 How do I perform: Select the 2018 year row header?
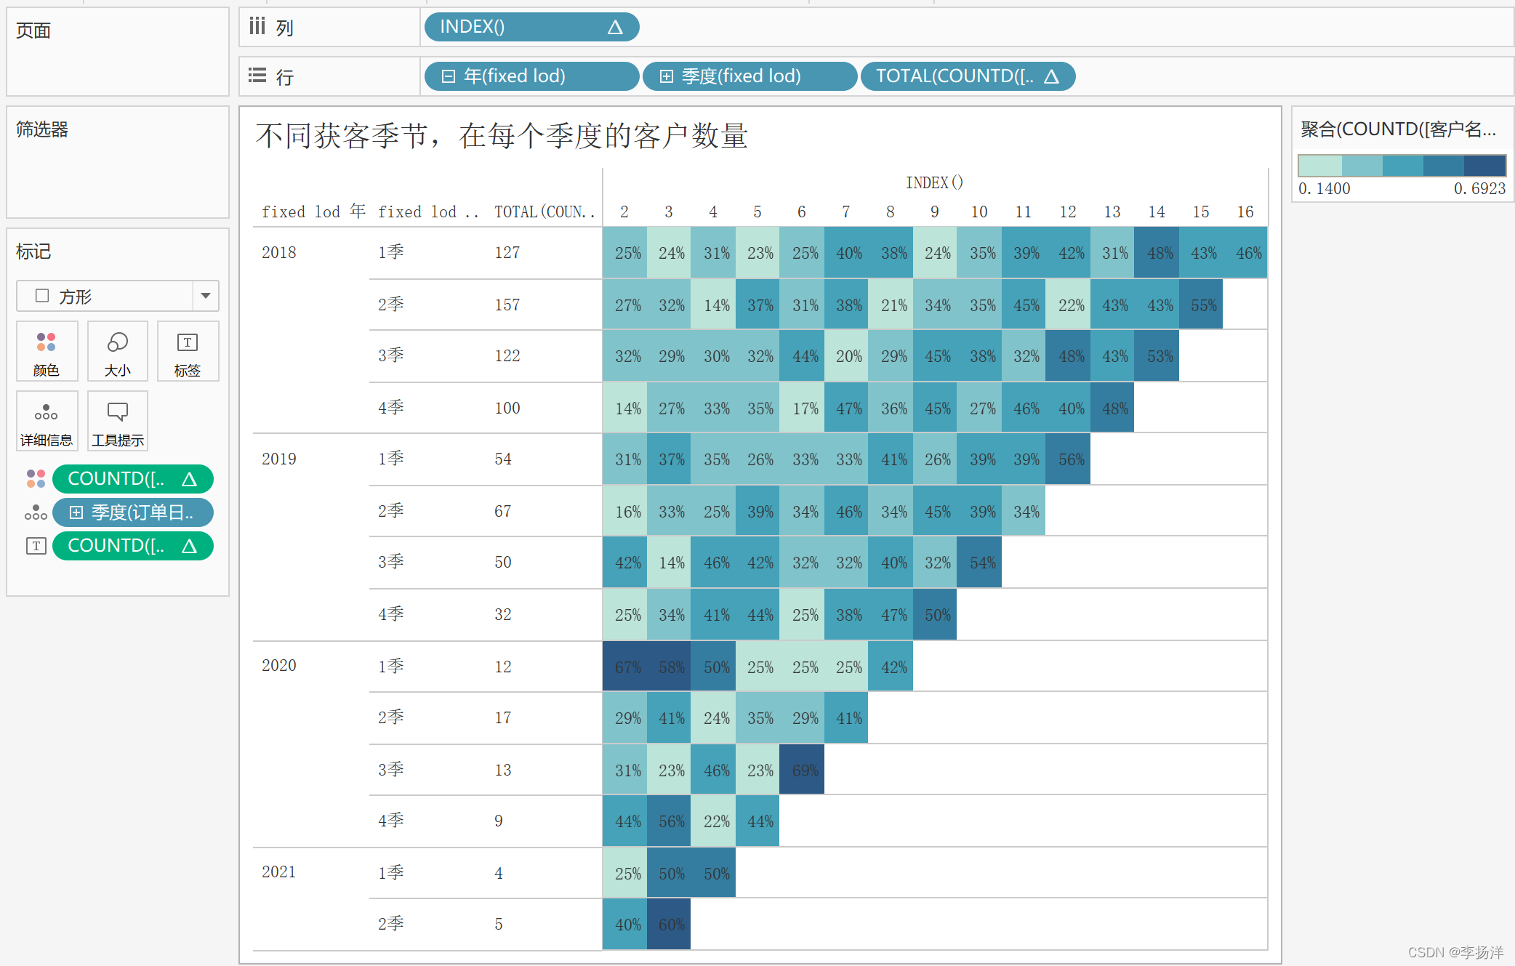pyautogui.click(x=279, y=252)
